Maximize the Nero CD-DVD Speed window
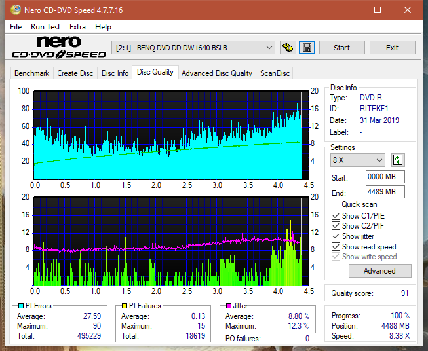Image resolution: width=428 pixels, height=351 pixels. (378, 10)
